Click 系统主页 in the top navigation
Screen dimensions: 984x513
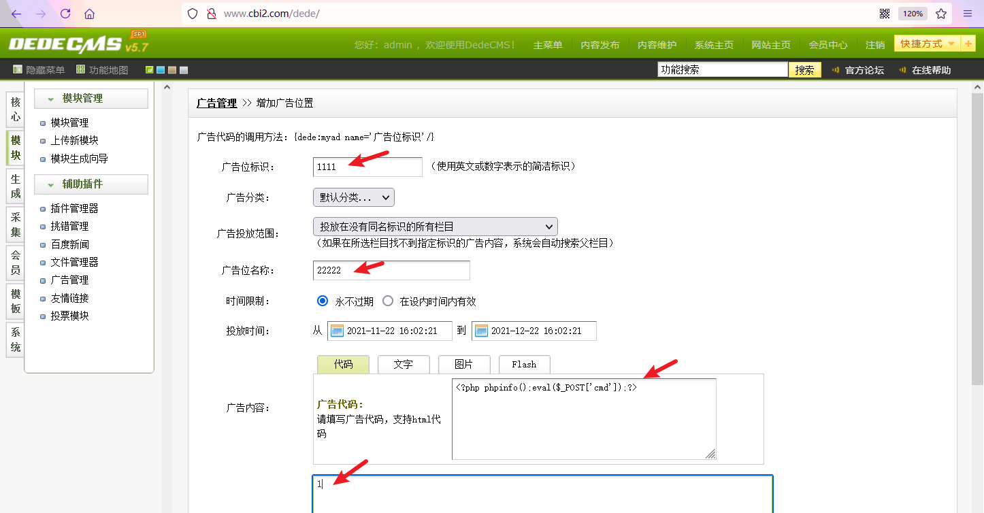coord(715,45)
